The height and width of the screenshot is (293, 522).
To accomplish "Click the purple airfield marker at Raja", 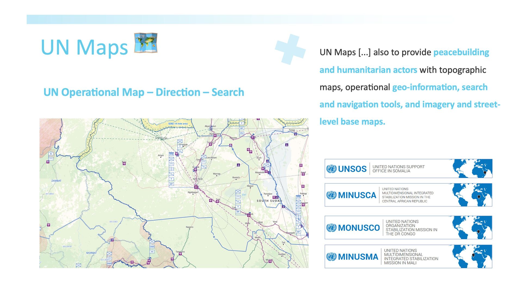I will (x=124, y=164).
